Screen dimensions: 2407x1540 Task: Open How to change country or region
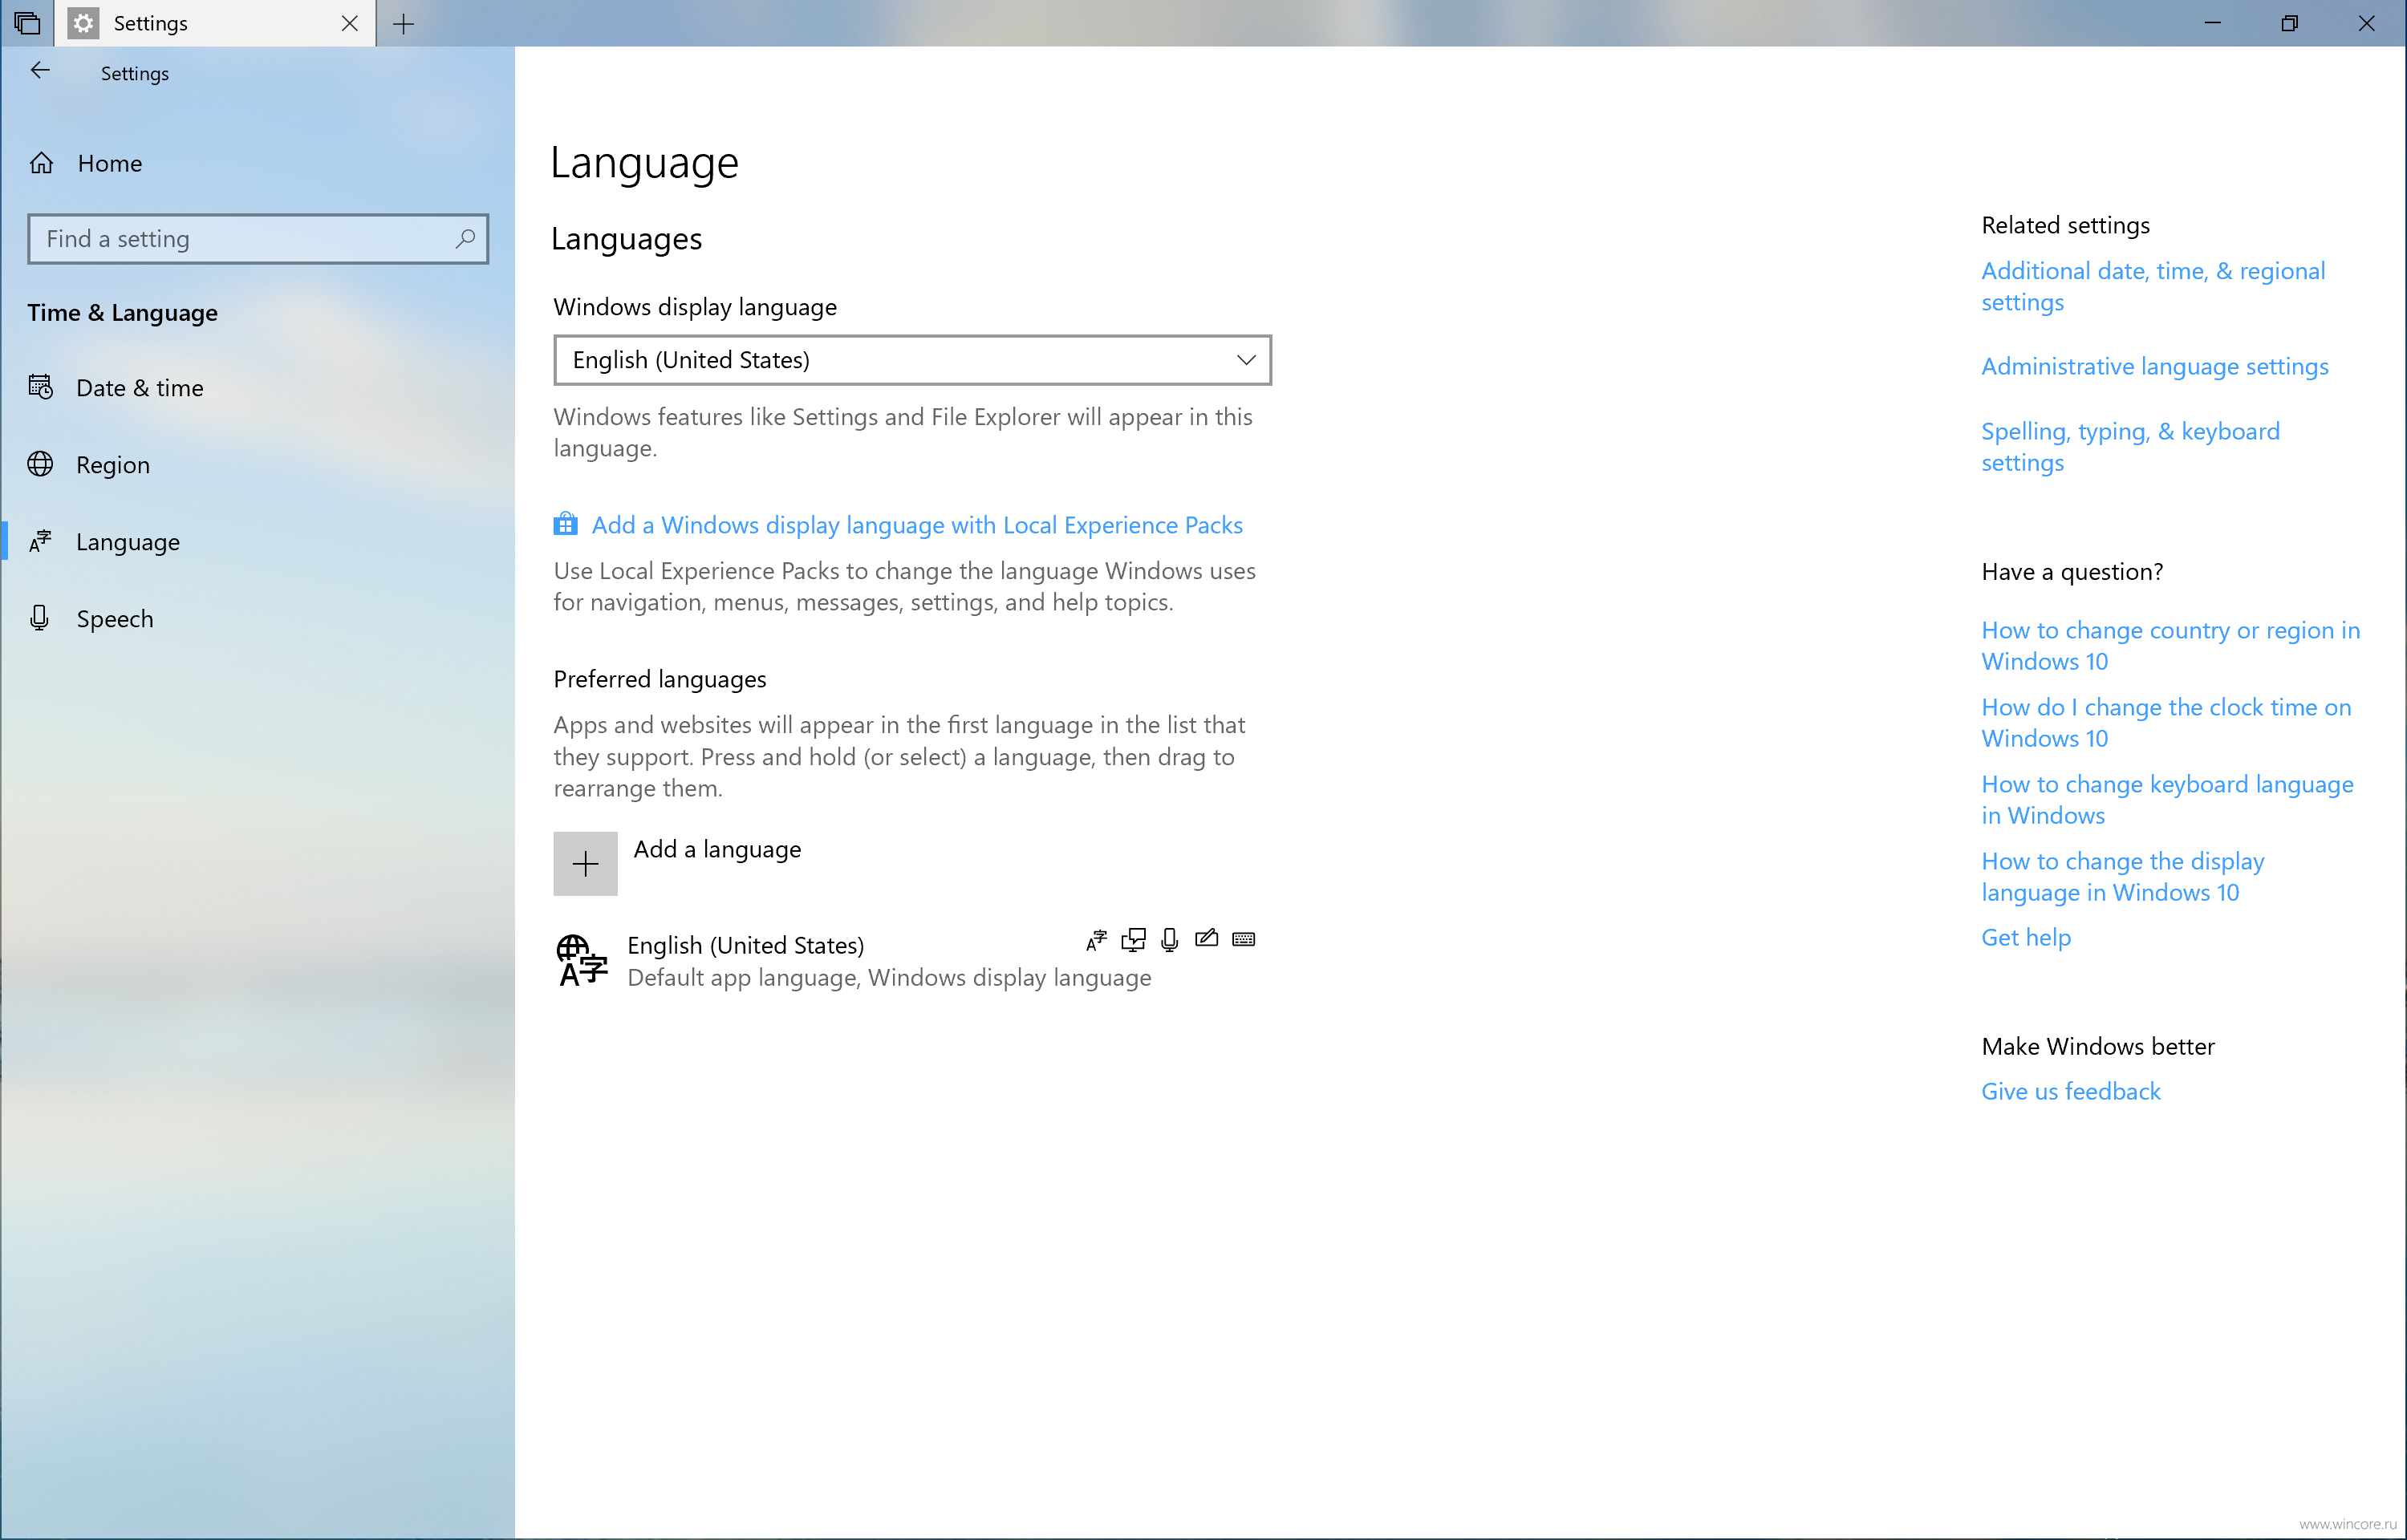click(x=2171, y=646)
